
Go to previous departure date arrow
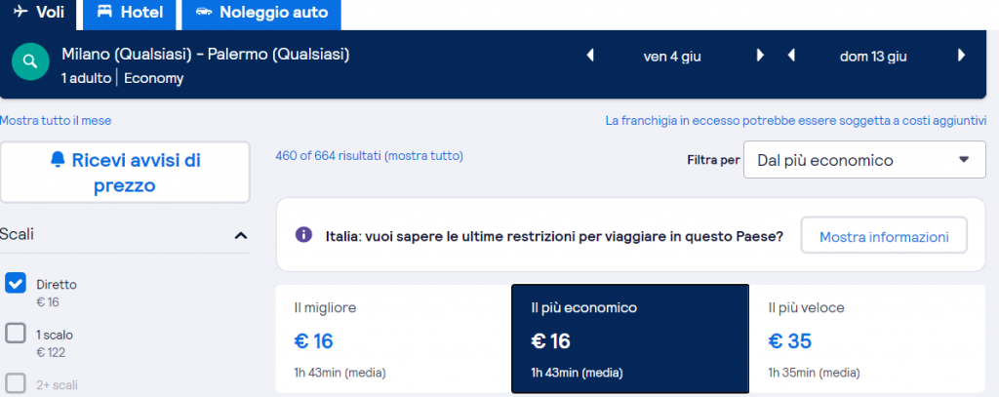[x=590, y=56]
